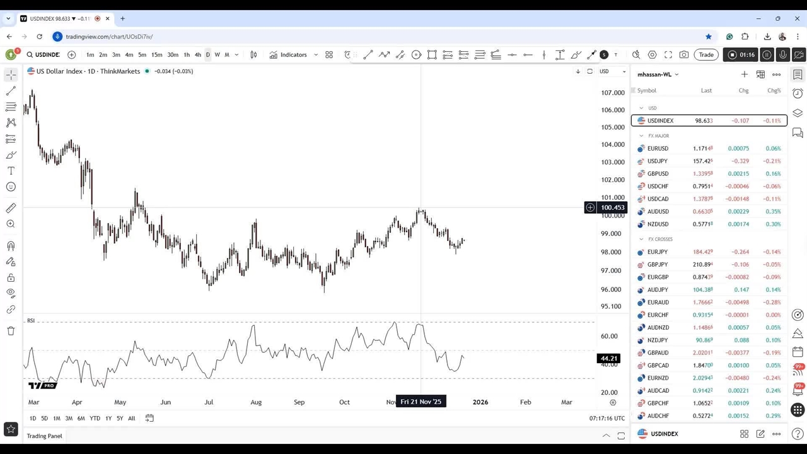Click the ruler measure tool
The image size is (807, 454).
tap(11, 208)
